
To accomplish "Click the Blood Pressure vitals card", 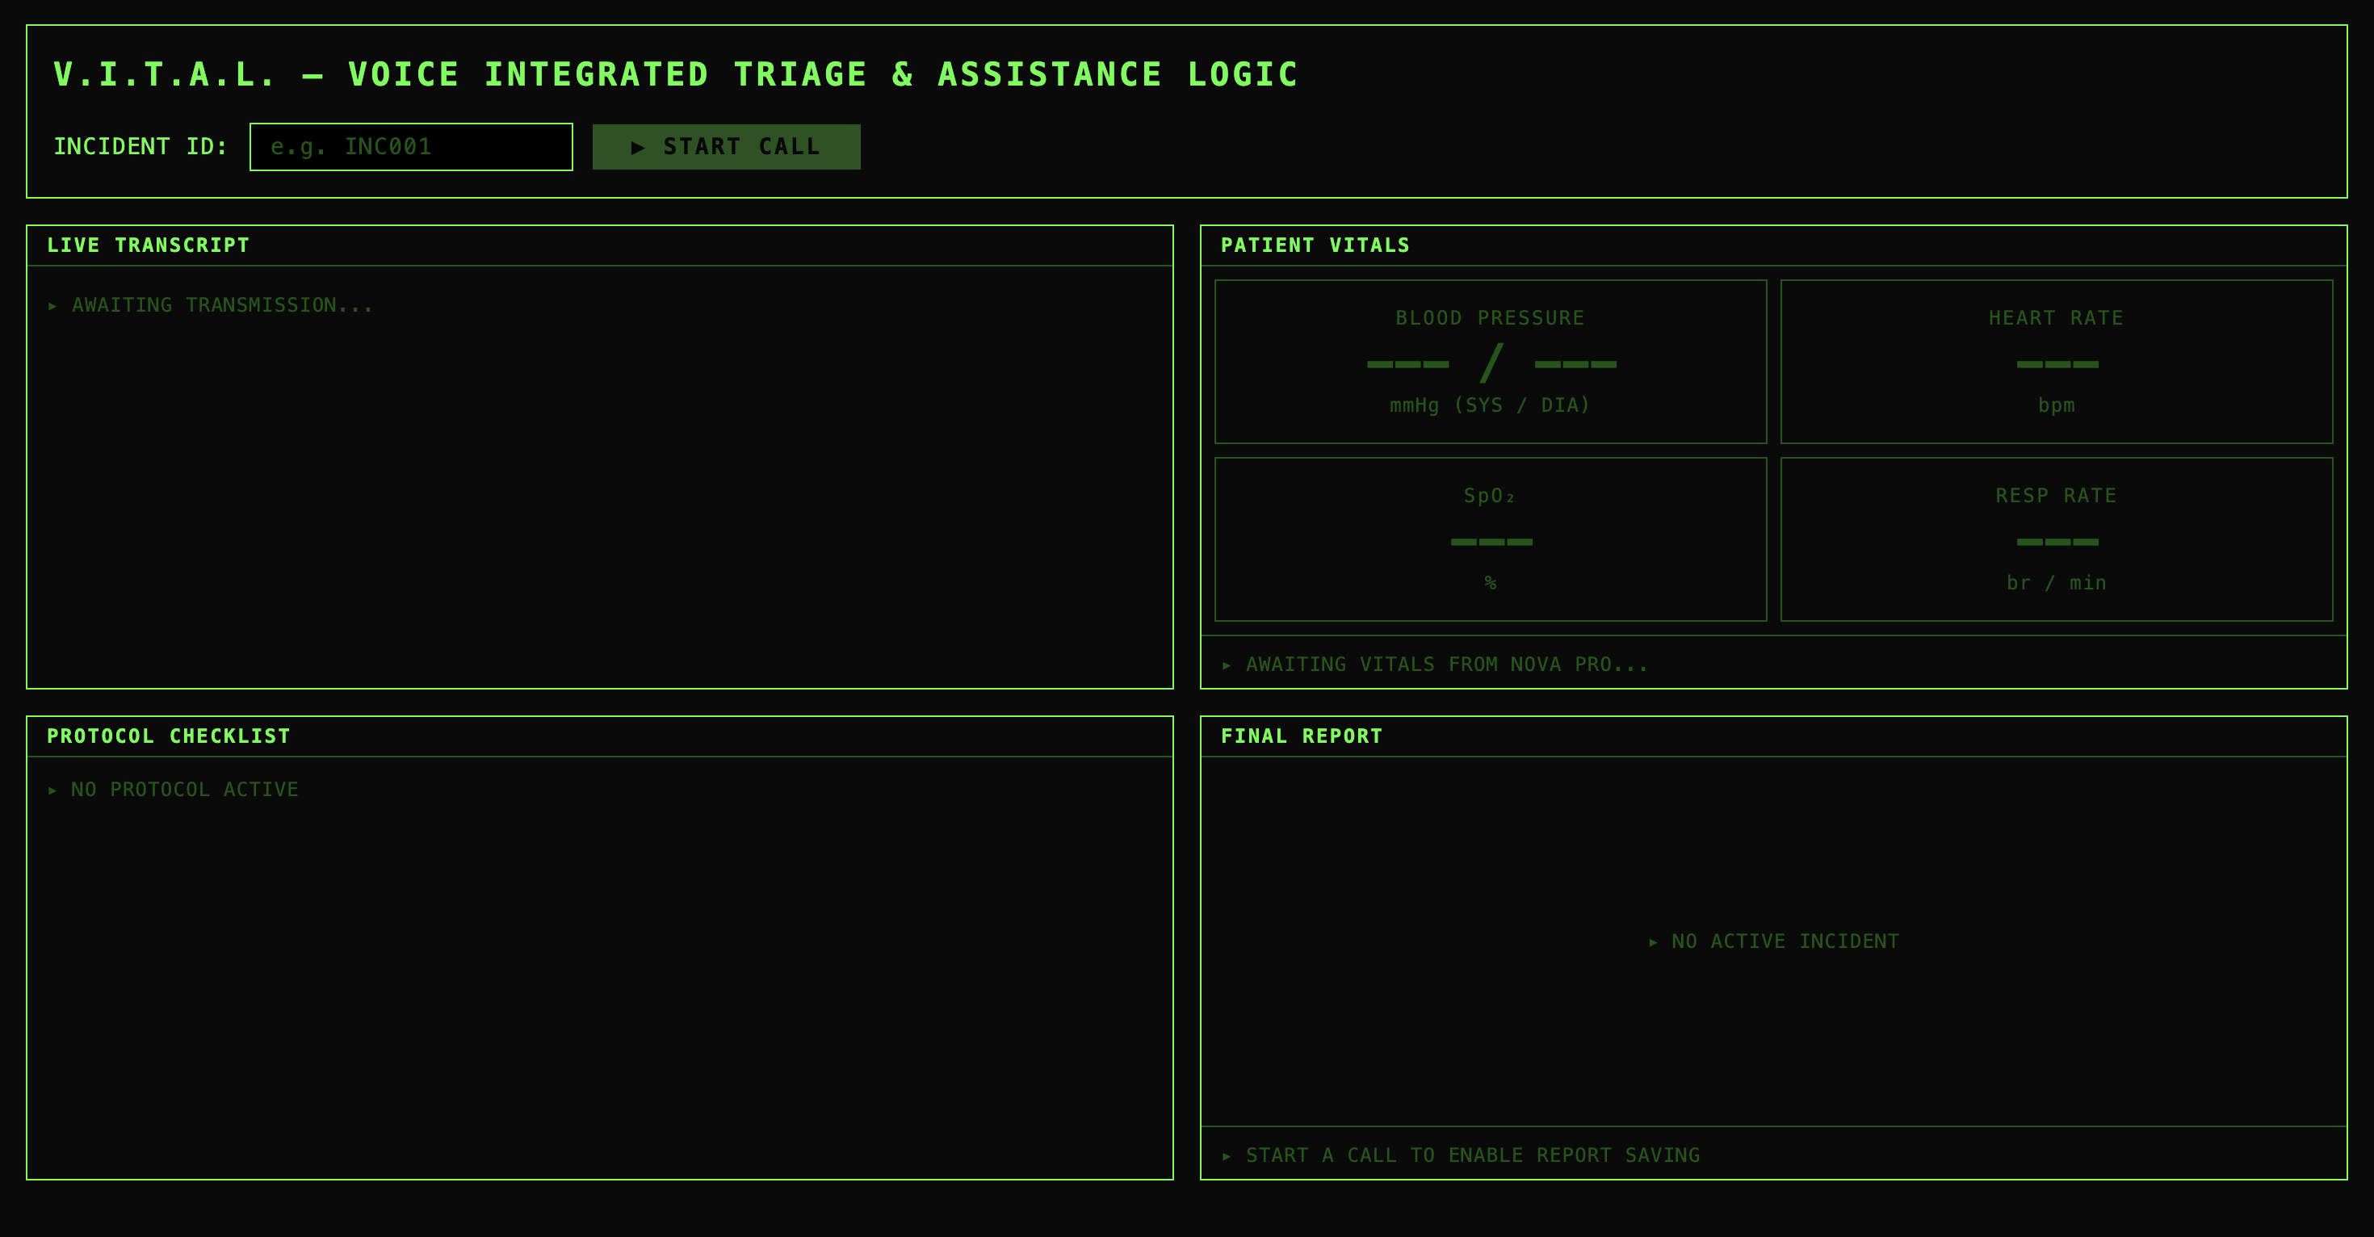I will 1489,361.
